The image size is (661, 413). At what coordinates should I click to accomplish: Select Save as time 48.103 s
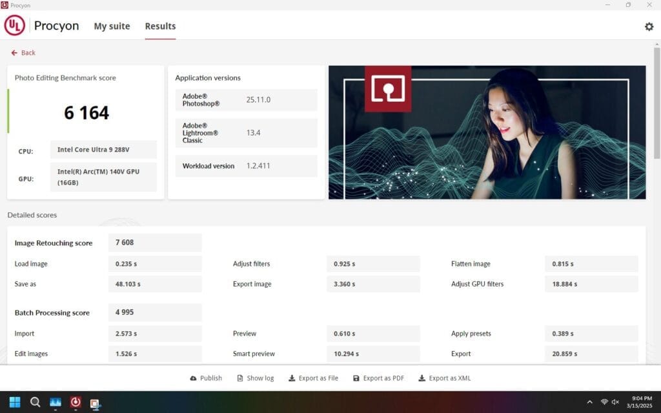coord(155,284)
